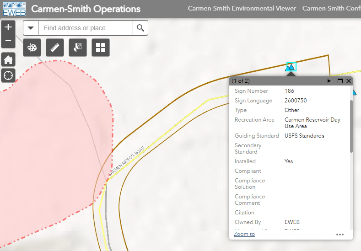Screen dimensions: 361x251
Task: Click the search magnifier button
Action: coord(140,28)
